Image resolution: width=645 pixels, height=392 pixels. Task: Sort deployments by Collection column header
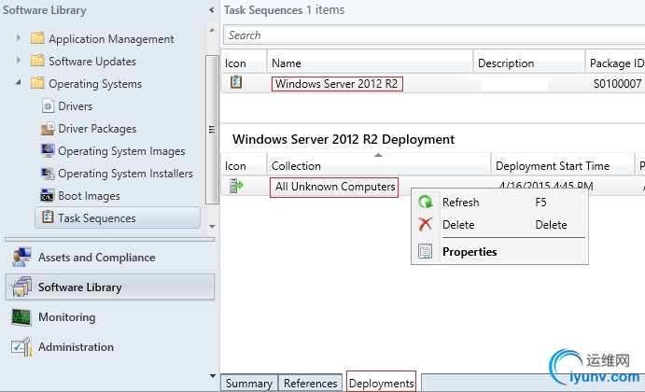click(x=378, y=165)
